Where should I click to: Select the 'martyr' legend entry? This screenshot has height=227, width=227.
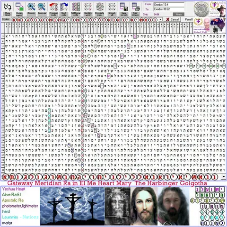[x=7, y=223]
